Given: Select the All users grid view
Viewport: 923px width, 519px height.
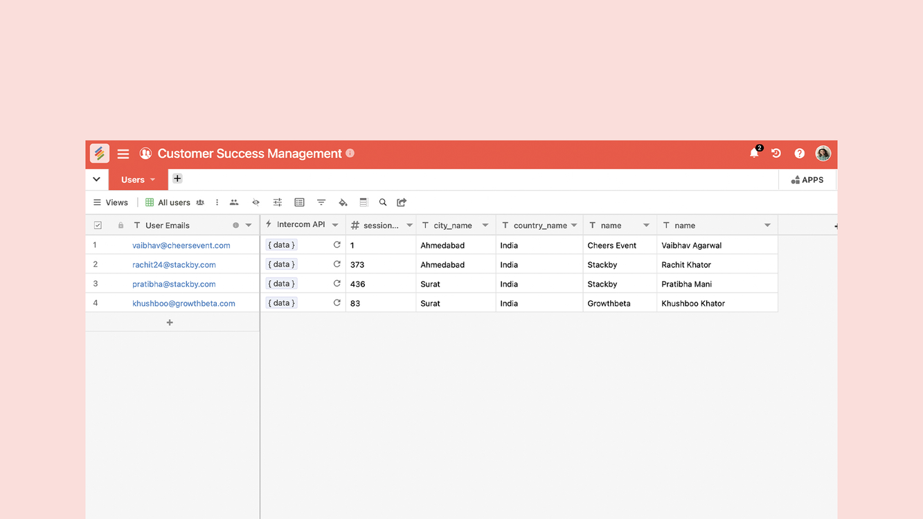Looking at the screenshot, I should 168,203.
